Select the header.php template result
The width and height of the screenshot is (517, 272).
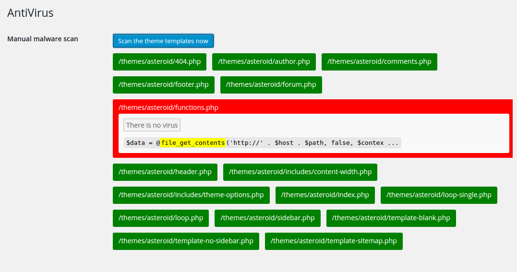pos(165,172)
